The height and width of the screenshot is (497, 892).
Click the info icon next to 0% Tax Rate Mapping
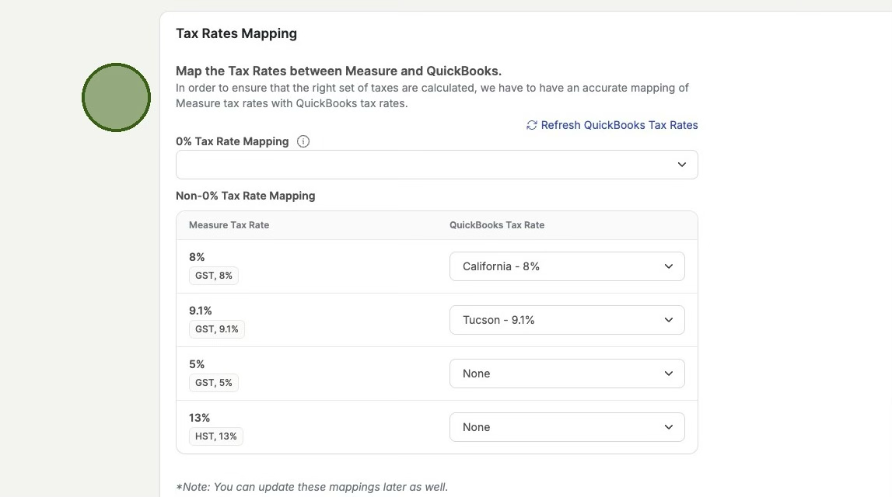click(x=303, y=141)
